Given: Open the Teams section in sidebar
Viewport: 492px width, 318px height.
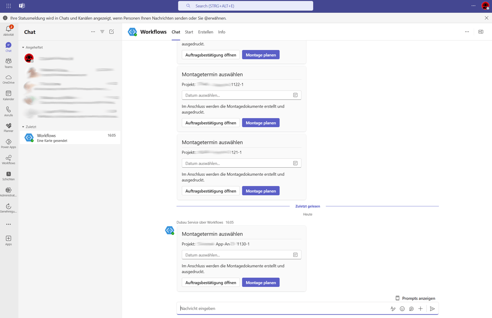Looking at the screenshot, I should coord(8,63).
